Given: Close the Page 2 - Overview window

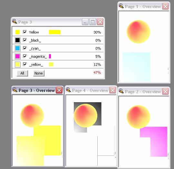Looking at the screenshot, I should pos(165,91).
